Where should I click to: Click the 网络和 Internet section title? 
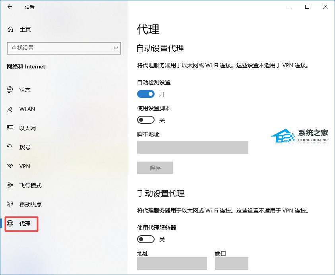click(26, 66)
